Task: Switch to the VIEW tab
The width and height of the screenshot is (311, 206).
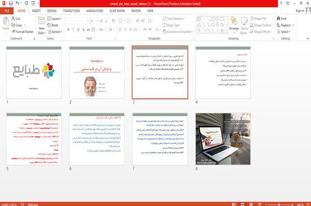Action: [x=150, y=11]
